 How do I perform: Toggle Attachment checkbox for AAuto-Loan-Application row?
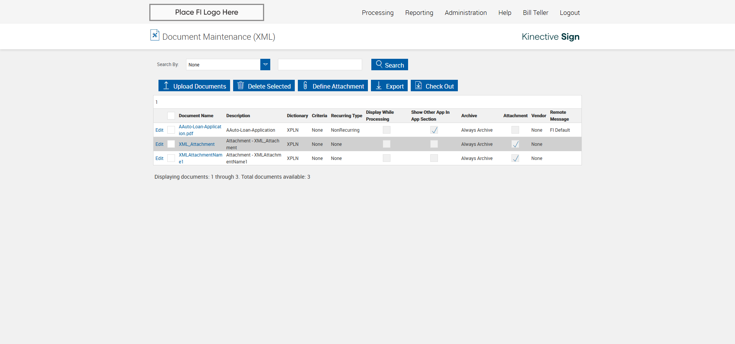(x=515, y=130)
